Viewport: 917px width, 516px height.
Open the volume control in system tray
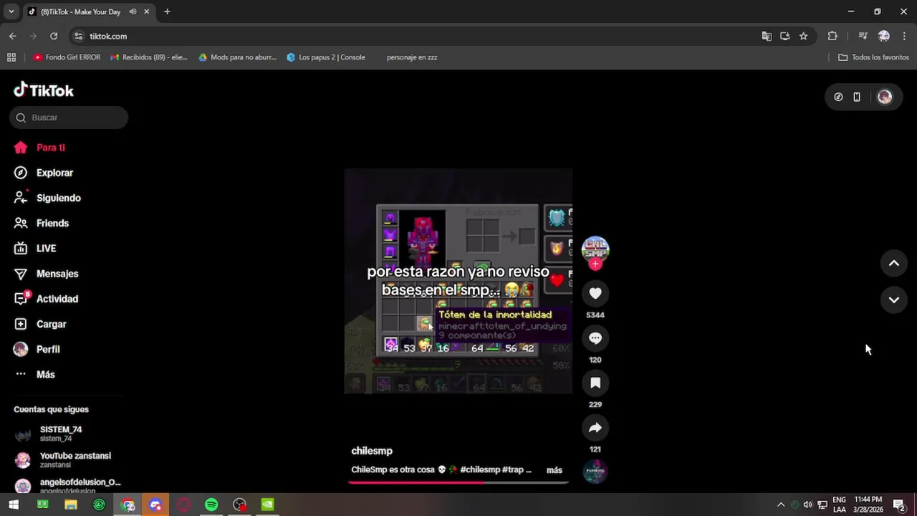click(808, 505)
